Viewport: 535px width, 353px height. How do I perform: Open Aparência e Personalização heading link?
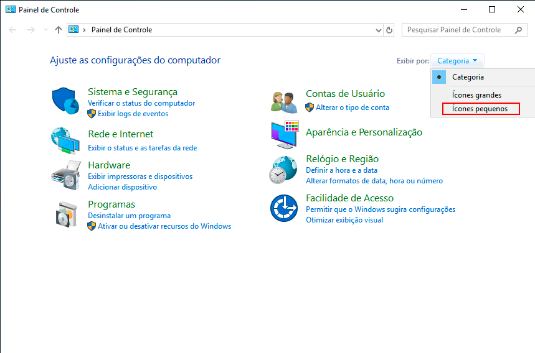tap(364, 132)
